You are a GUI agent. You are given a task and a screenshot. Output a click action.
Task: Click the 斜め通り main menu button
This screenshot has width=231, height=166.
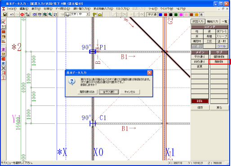tap(200, 61)
